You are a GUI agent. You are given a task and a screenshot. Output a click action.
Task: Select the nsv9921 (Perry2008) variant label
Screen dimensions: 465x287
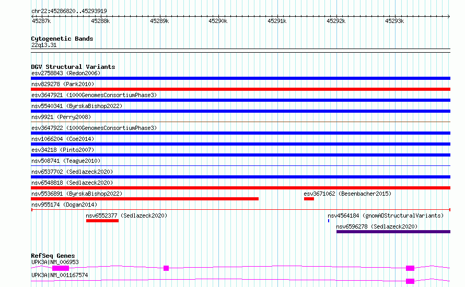(61, 117)
